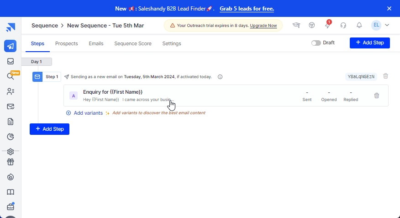Open the Prospects people icon in sidebar
400x218 pixels.
(x=10, y=91)
